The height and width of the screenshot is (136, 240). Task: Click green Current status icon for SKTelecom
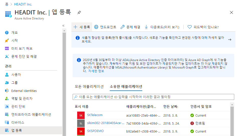(192, 116)
